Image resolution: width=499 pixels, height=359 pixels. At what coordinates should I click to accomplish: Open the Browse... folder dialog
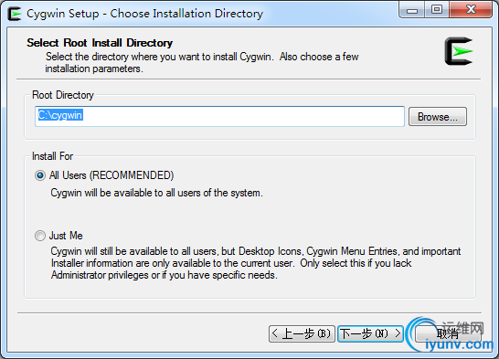click(x=438, y=117)
